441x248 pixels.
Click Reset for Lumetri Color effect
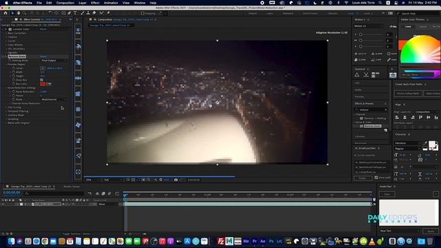(x=43, y=29)
